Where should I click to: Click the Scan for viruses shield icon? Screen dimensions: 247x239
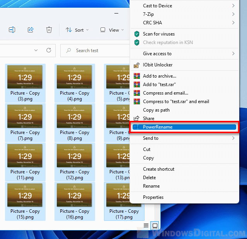tap(137, 34)
